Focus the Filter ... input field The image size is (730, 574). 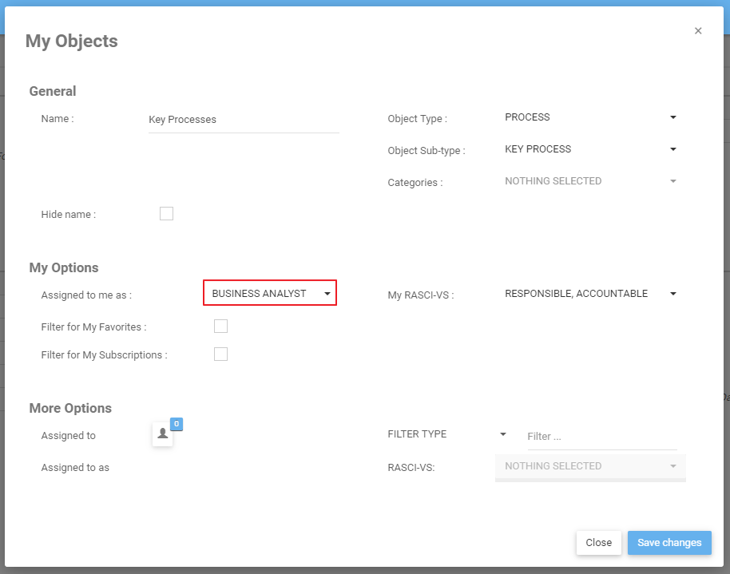pos(601,437)
